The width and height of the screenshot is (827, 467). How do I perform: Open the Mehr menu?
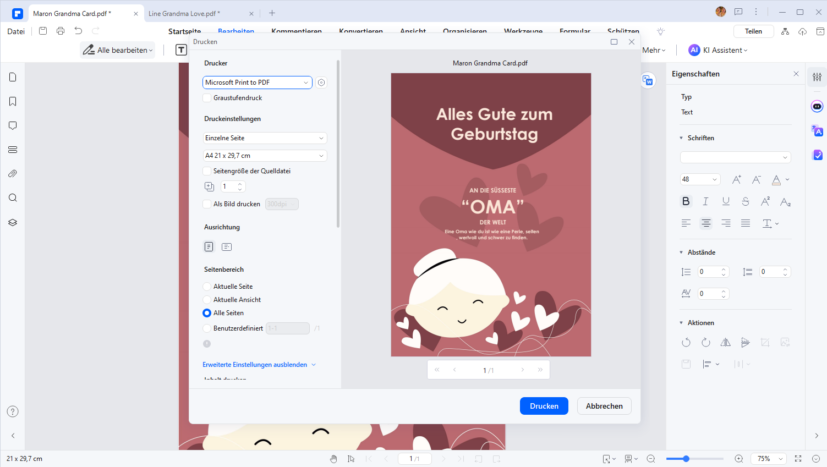(x=654, y=50)
